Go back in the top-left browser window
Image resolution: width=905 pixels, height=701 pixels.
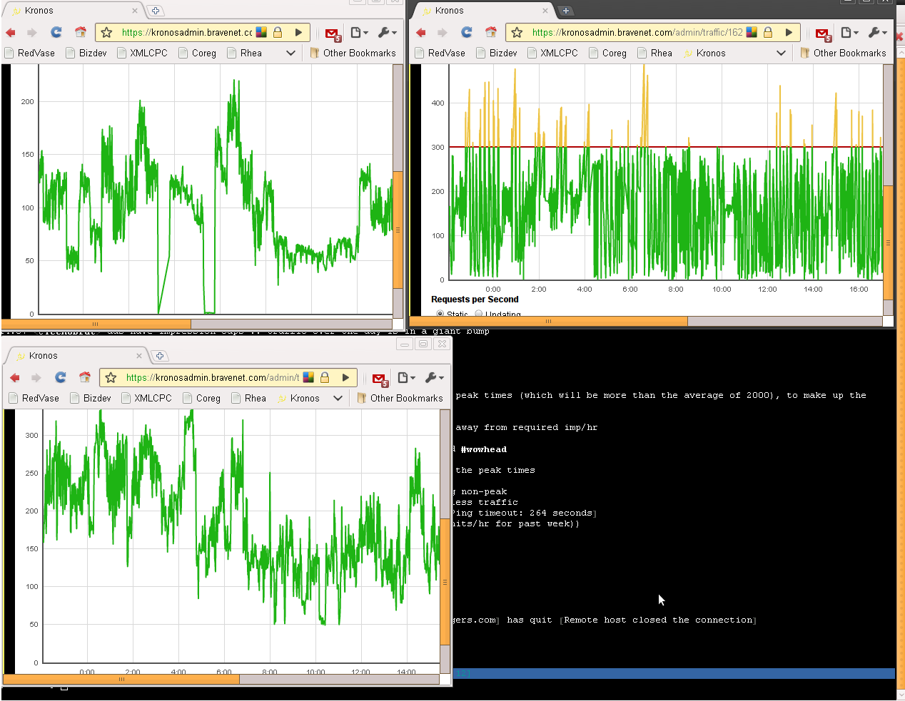point(11,32)
